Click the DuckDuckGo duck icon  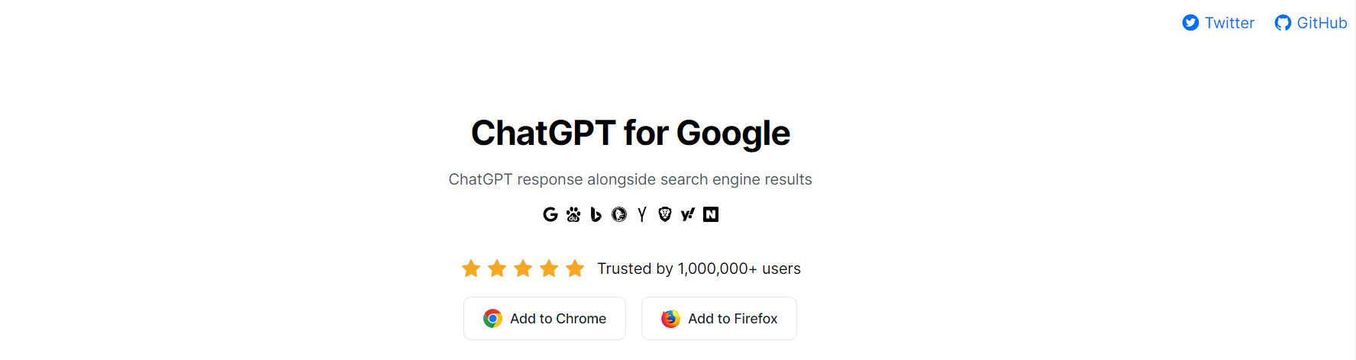619,214
